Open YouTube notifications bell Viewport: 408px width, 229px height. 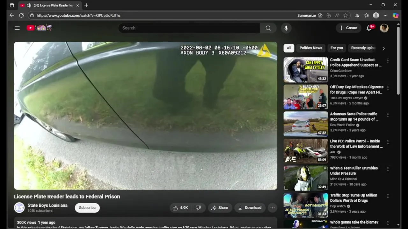(369, 28)
